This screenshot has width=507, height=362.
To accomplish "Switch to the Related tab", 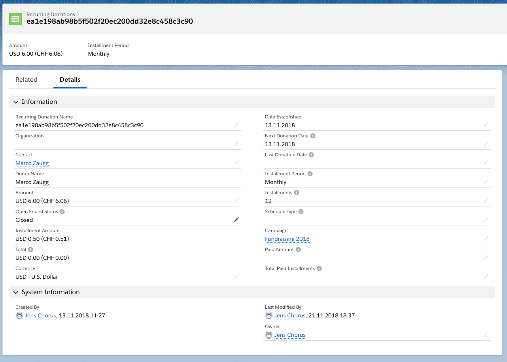I will click(26, 80).
